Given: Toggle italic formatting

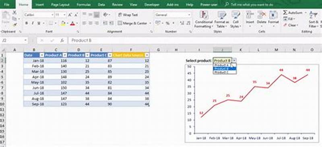Looking at the screenshot, I should [33, 23].
